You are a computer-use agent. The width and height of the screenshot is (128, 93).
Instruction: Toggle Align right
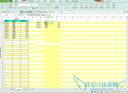pyautogui.click(x=51, y=8)
